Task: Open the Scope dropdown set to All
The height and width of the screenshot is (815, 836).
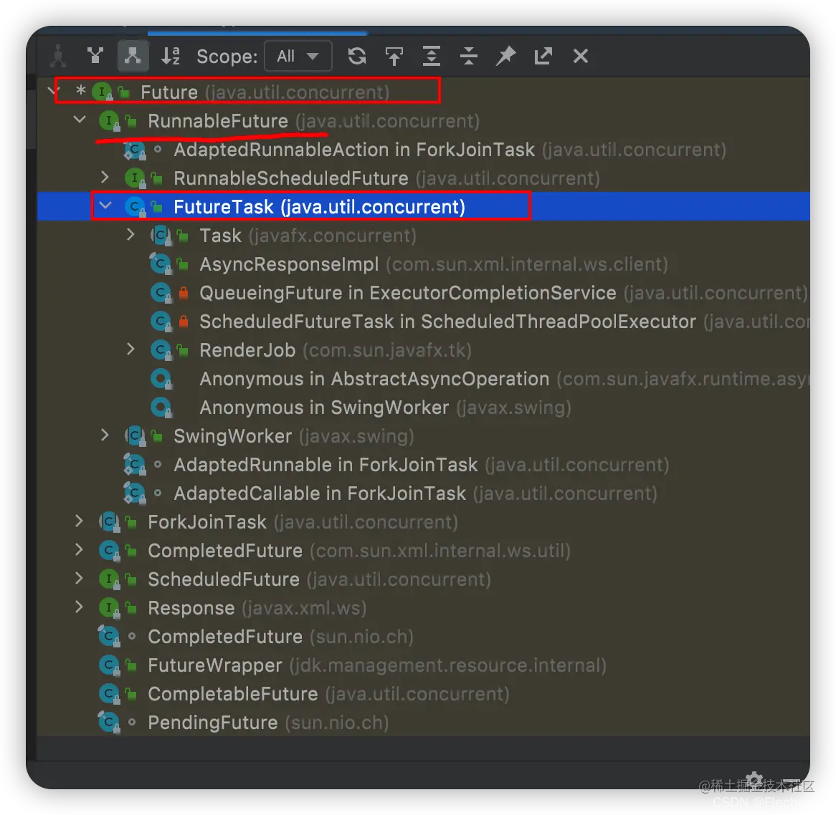Action: coord(298,56)
